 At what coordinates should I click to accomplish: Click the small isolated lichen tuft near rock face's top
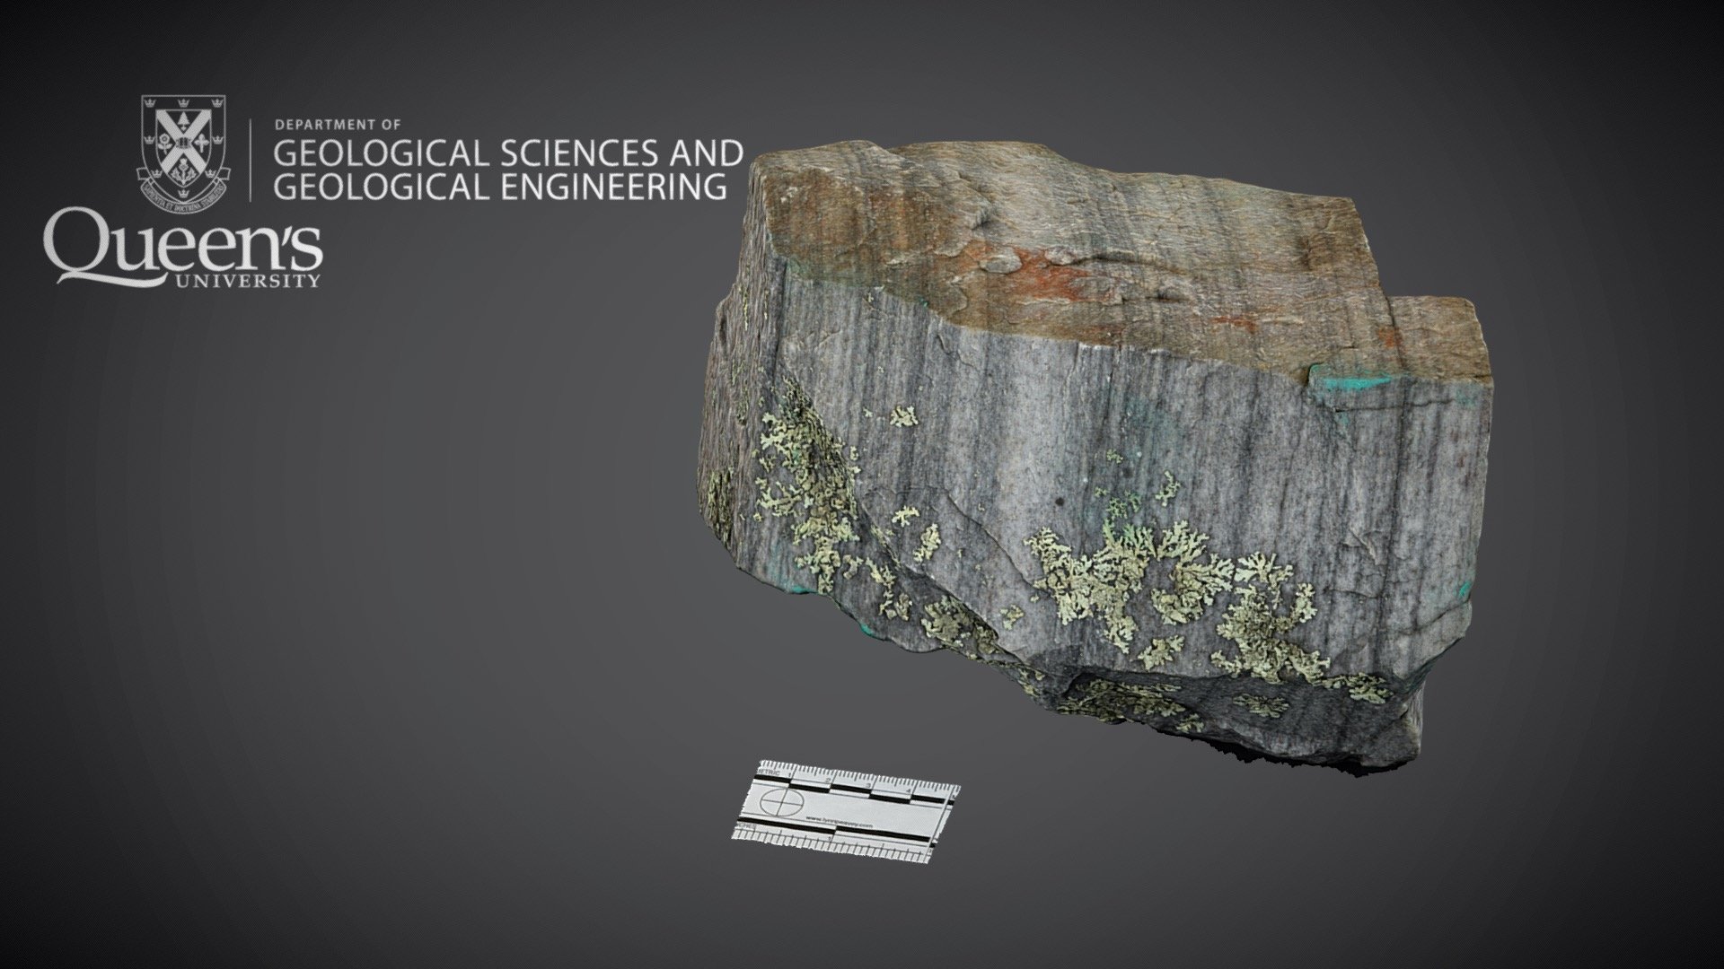coord(902,416)
